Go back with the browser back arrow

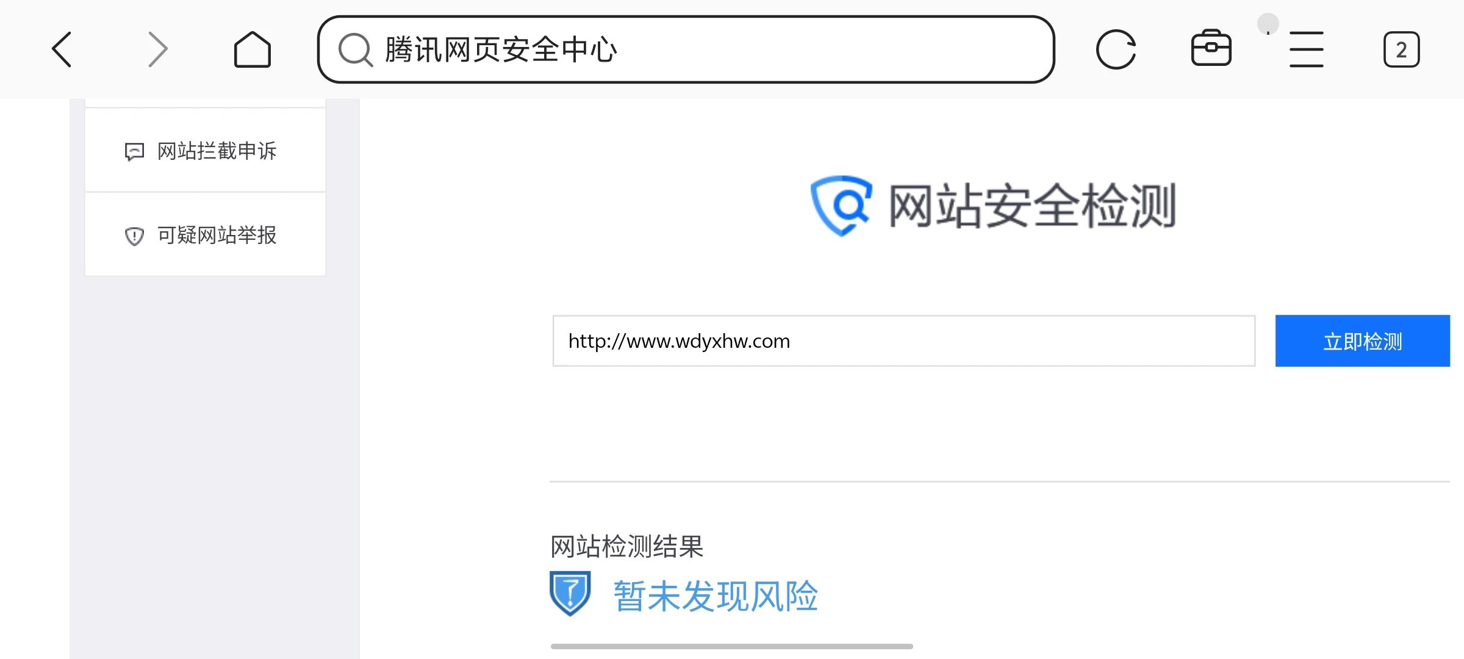62,49
